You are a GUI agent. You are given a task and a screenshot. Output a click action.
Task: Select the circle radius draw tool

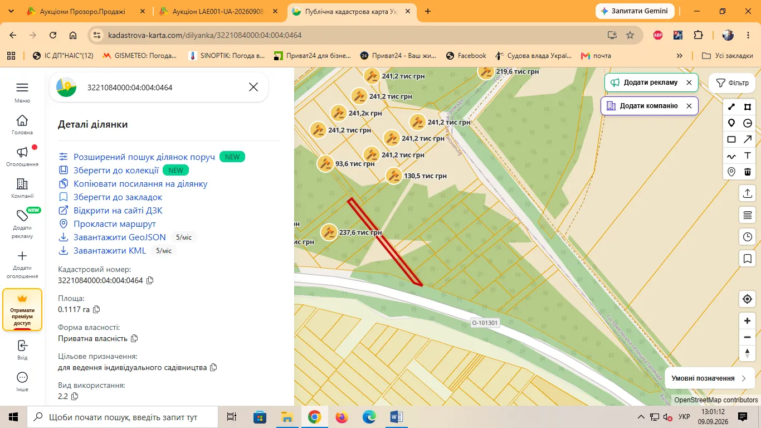pyautogui.click(x=748, y=123)
